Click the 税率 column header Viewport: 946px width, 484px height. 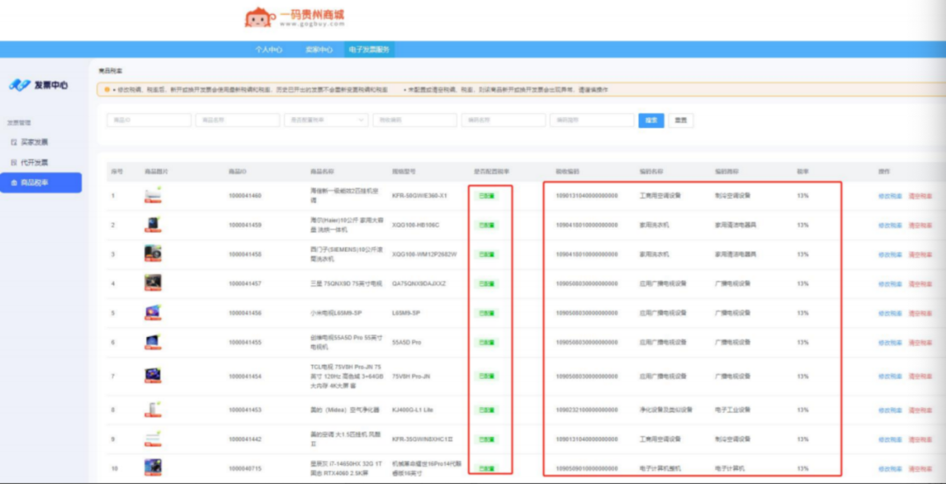pos(802,172)
